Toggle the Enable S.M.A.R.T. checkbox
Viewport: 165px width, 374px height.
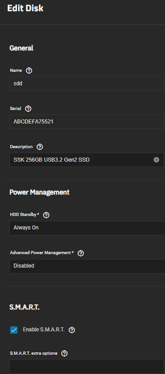pyautogui.click(x=14, y=330)
